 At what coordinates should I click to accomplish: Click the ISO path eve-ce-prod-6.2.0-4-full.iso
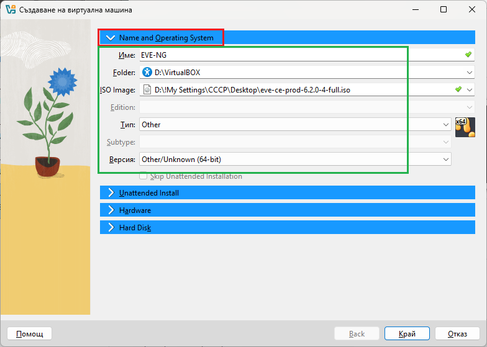point(252,90)
